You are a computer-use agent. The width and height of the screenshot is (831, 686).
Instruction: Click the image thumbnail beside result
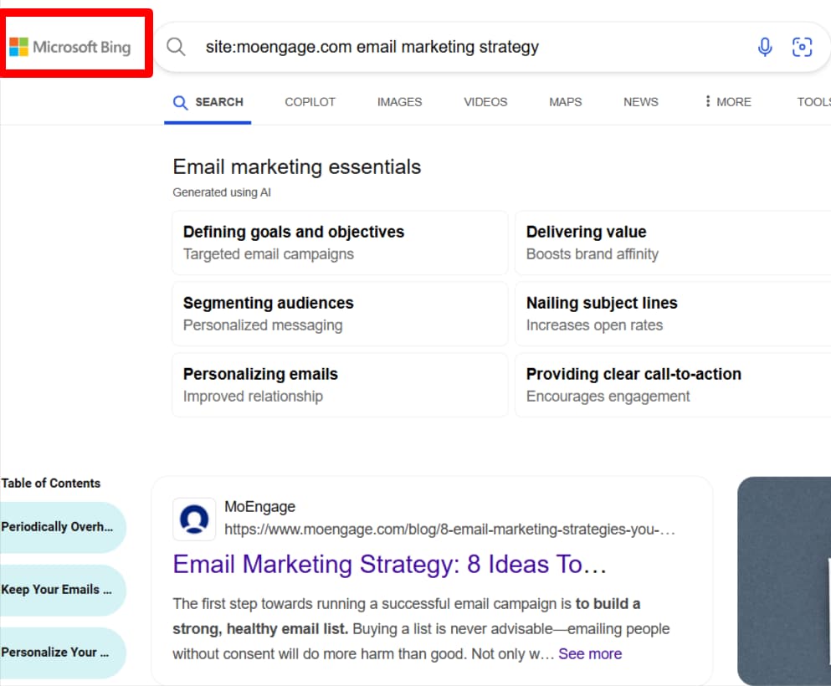point(784,581)
